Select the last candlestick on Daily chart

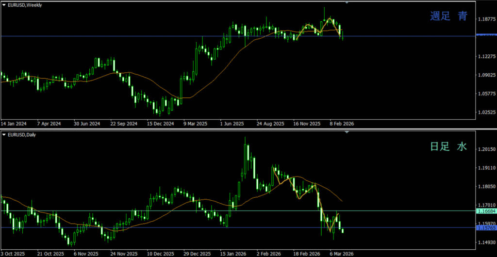(x=343, y=231)
